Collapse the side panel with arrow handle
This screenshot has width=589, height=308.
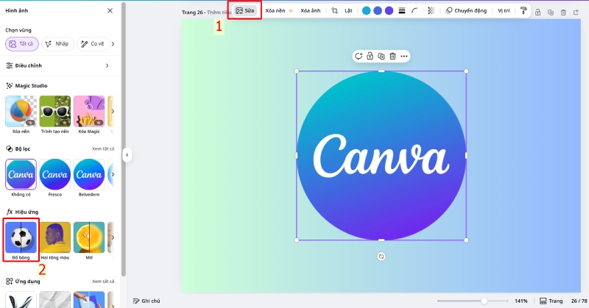(127, 154)
